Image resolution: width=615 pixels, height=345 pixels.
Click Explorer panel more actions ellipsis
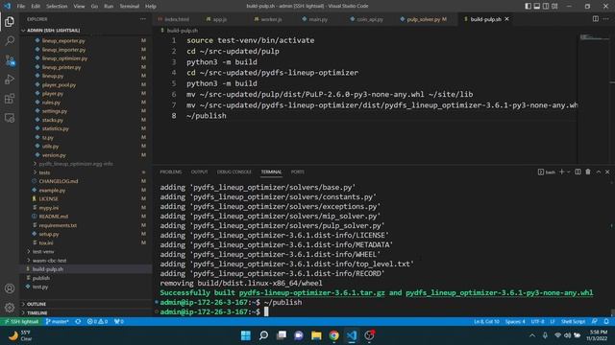(x=143, y=19)
